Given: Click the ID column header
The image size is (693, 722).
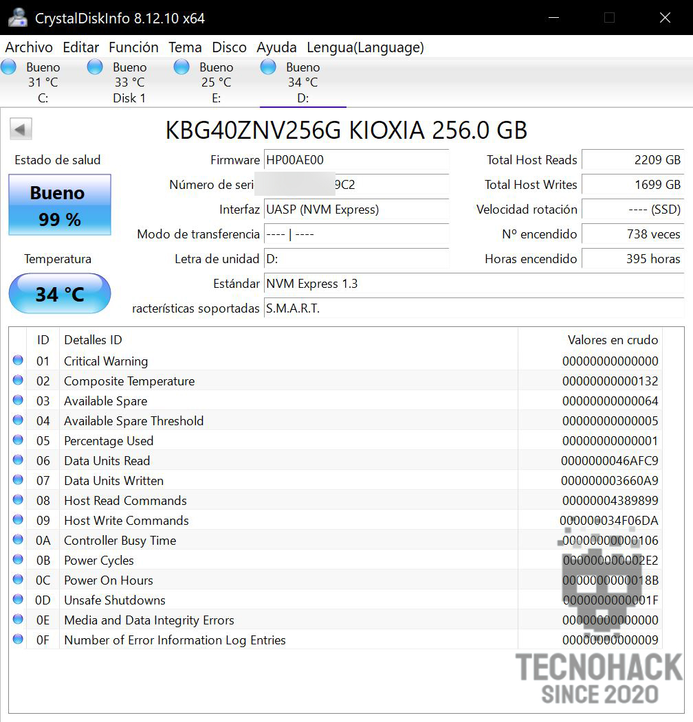Looking at the screenshot, I should coord(43,340).
